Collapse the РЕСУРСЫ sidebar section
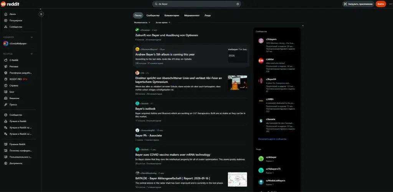393x192 pixels. pyautogui.click(x=31, y=54)
